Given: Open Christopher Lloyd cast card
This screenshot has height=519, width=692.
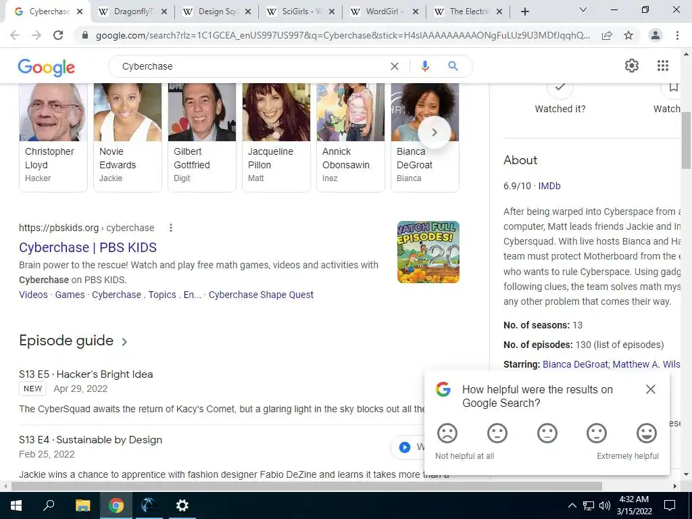Looking at the screenshot, I should (x=53, y=137).
